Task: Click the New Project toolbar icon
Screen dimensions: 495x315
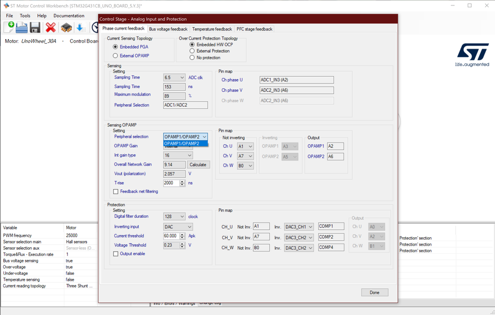Action: point(8,27)
